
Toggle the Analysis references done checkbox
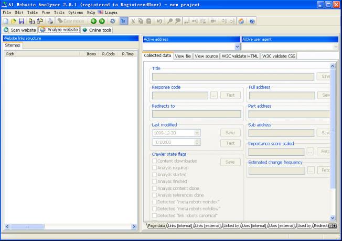(x=154, y=195)
